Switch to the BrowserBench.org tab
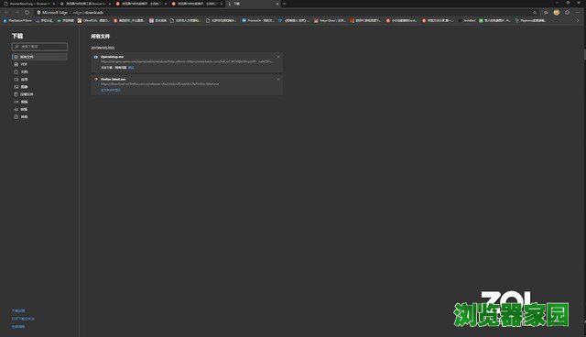The height and width of the screenshot is (337, 586). tap(28, 4)
